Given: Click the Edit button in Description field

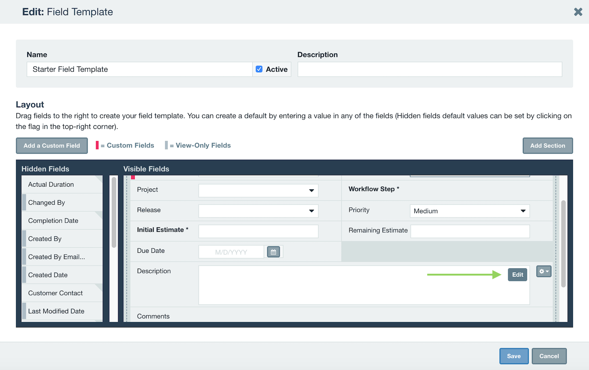Looking at the screenshot, I should 518,274.
